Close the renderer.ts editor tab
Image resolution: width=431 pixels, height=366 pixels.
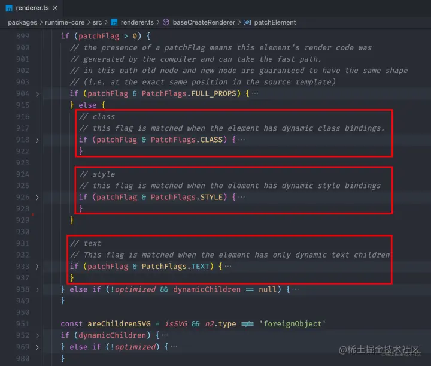pos(55,8)
